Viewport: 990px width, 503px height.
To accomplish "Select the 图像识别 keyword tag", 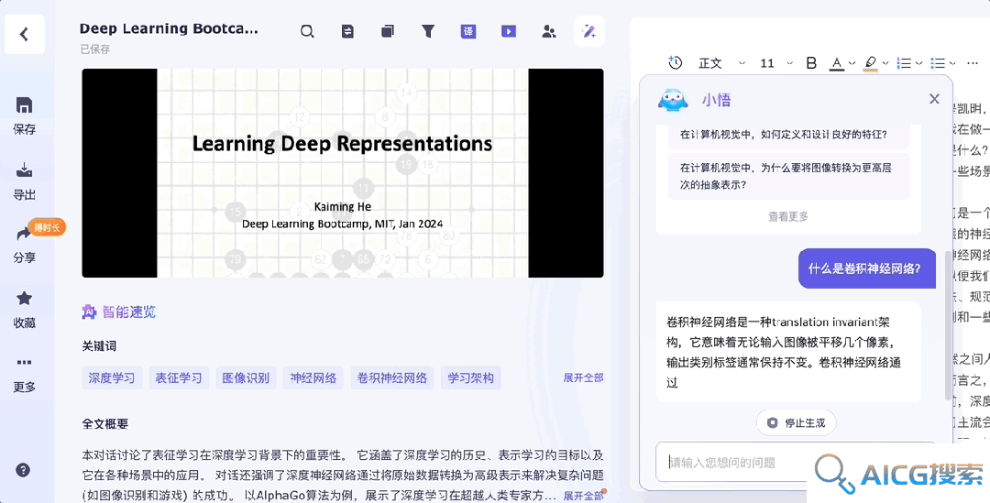I will [x=246, y=378].
